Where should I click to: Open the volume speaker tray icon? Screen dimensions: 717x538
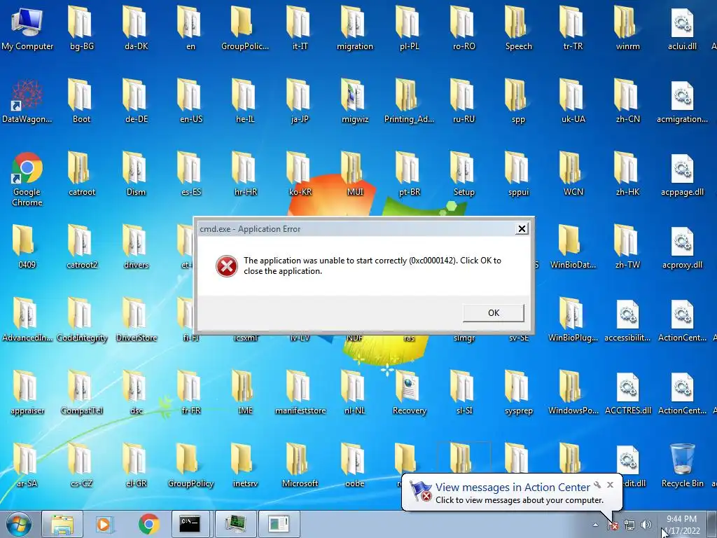coord(646,525)
